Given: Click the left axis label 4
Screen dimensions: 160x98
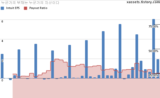Looking at the screenshot, I should click(x=2, y=41).
